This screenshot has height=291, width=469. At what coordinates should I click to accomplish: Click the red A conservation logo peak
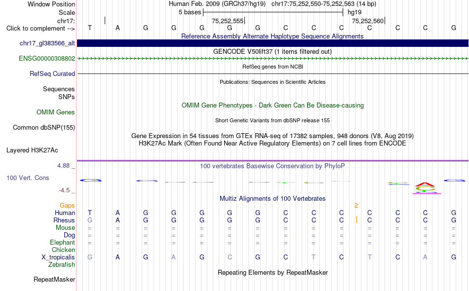point(425,184)
